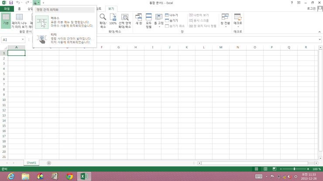Image resolution: width=323 pixels, height=181 pixels.
Task: Click 숨기기 (Hide) window button
Action: pos(172,20)
